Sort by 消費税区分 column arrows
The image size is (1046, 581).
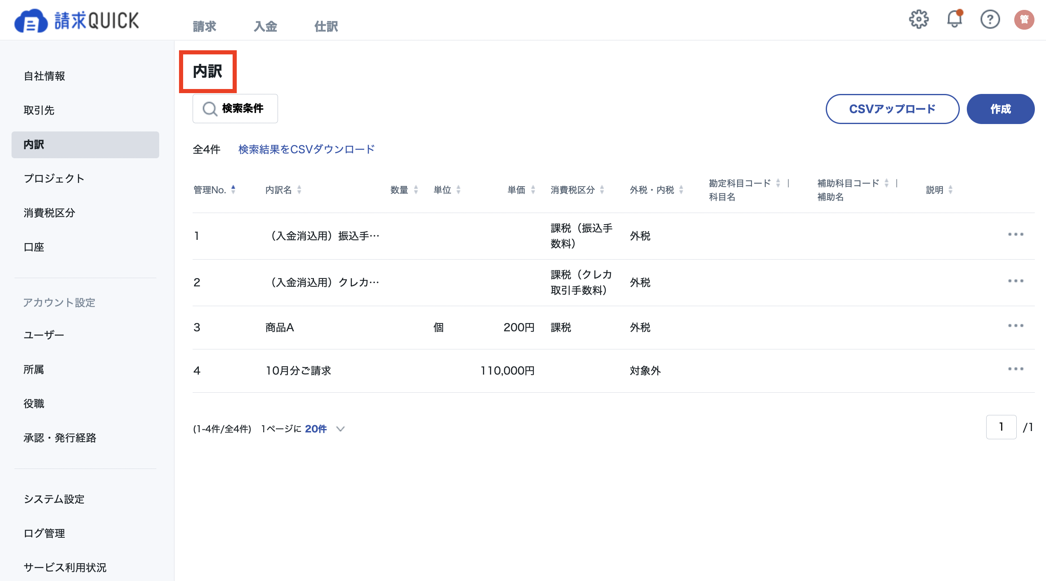[602, 190]
